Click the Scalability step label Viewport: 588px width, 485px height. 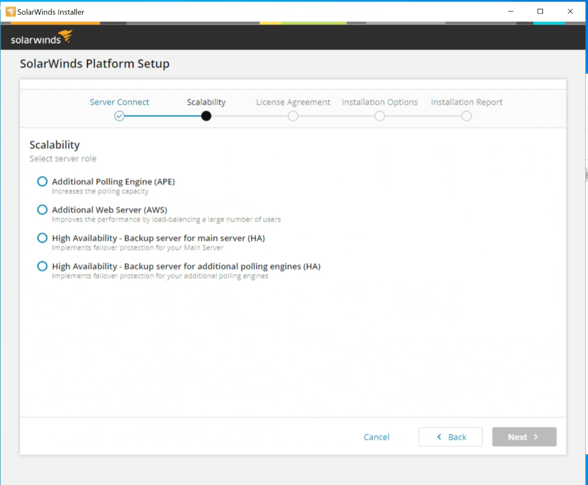[x=206, y=103]
